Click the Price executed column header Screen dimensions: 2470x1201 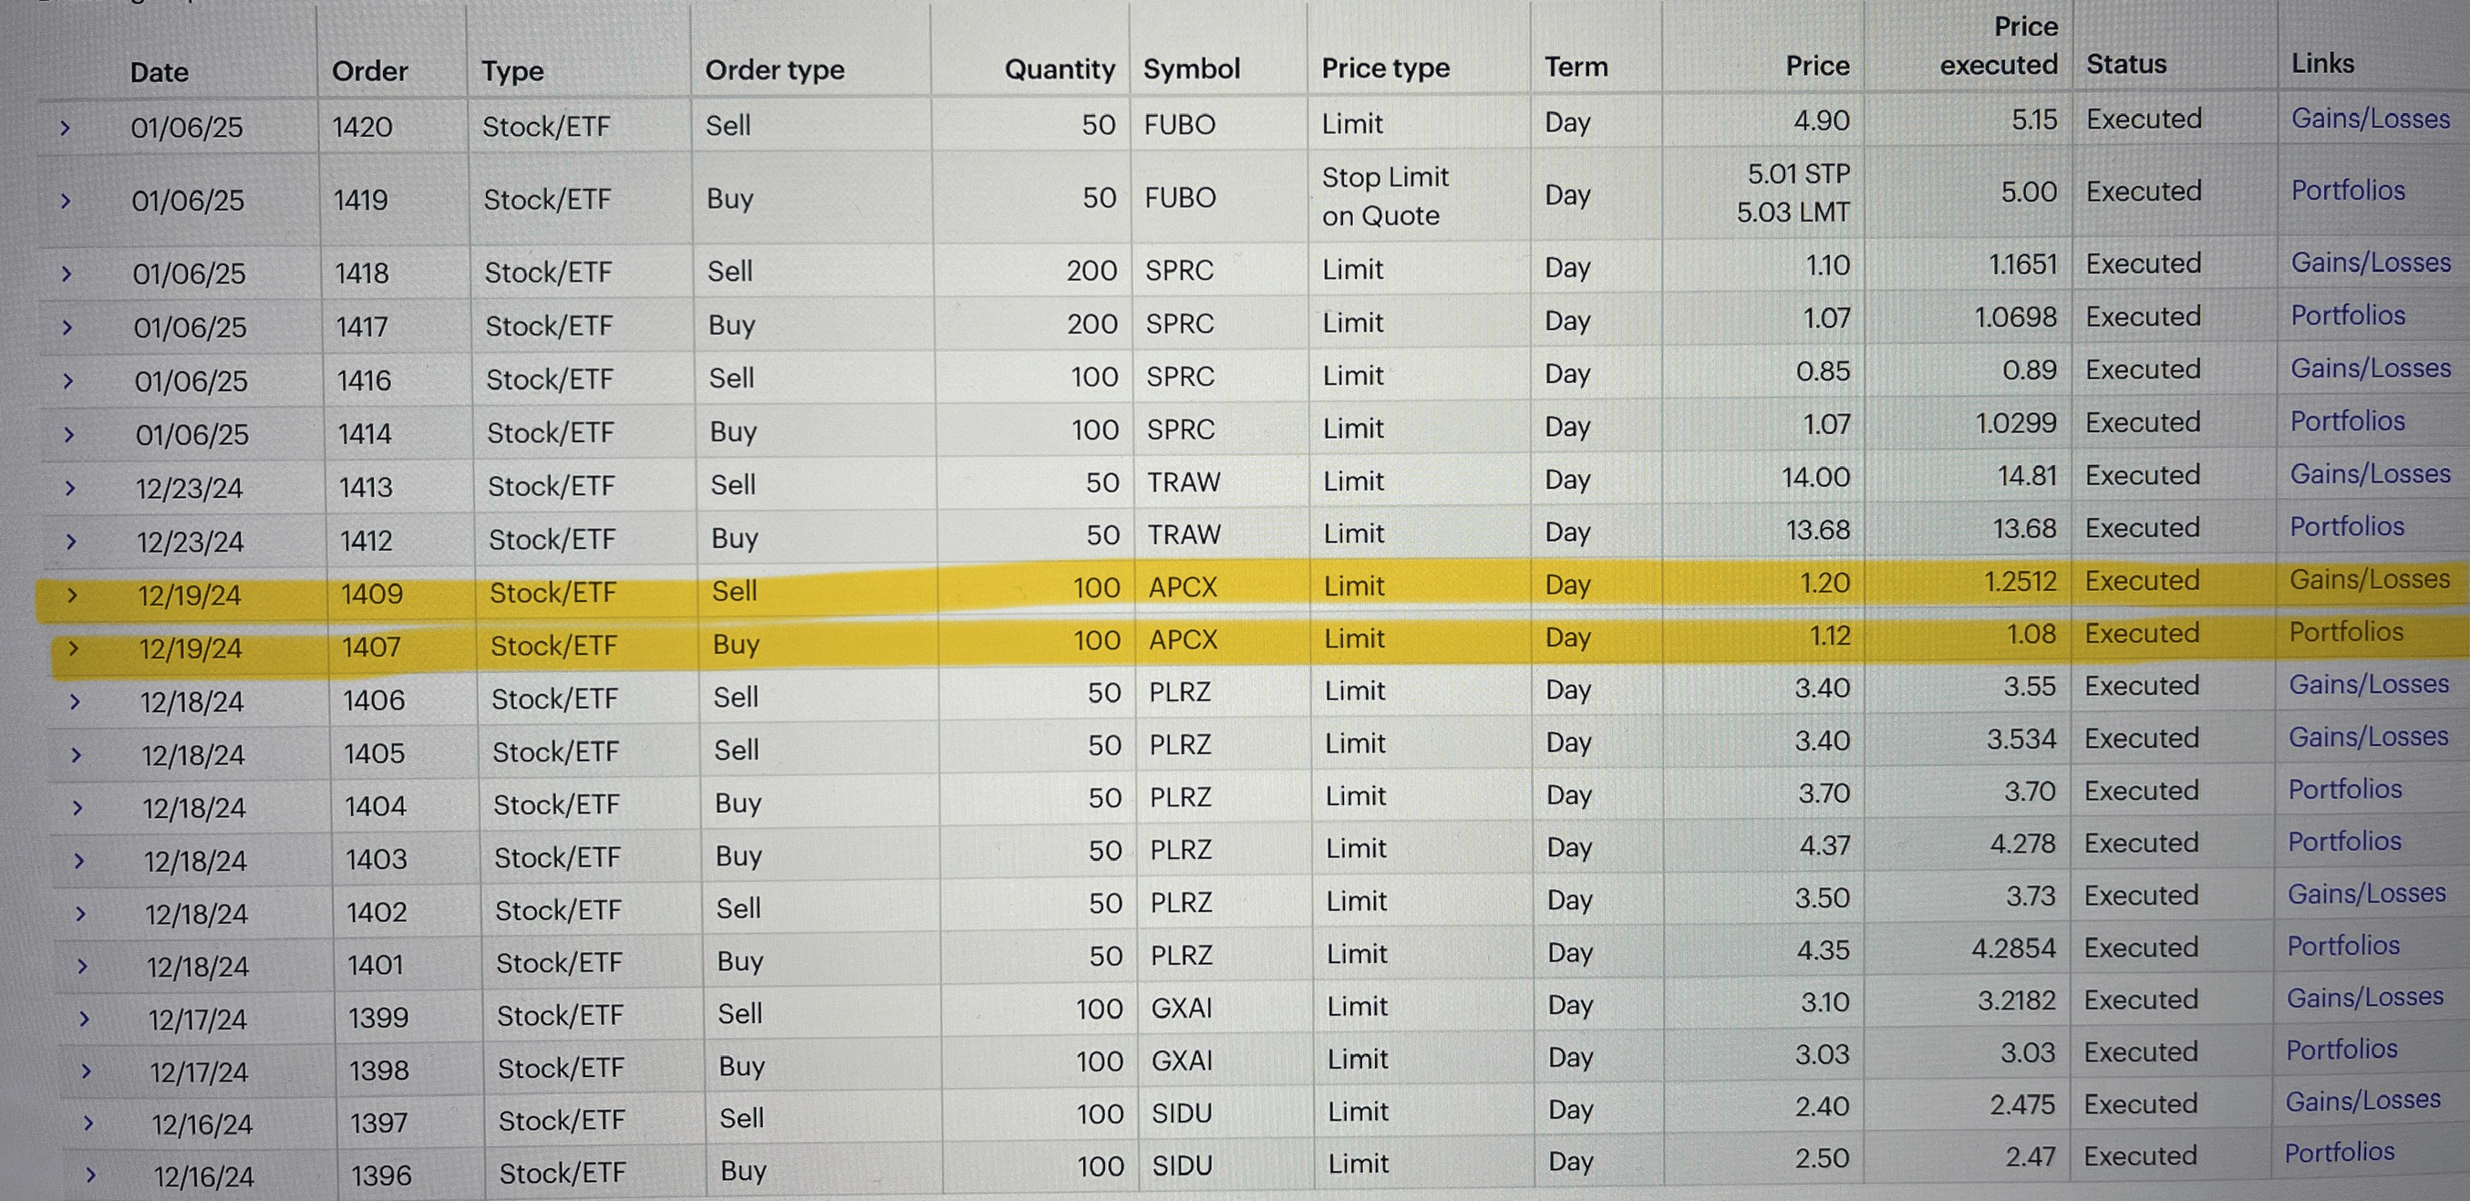(2000, 46)
